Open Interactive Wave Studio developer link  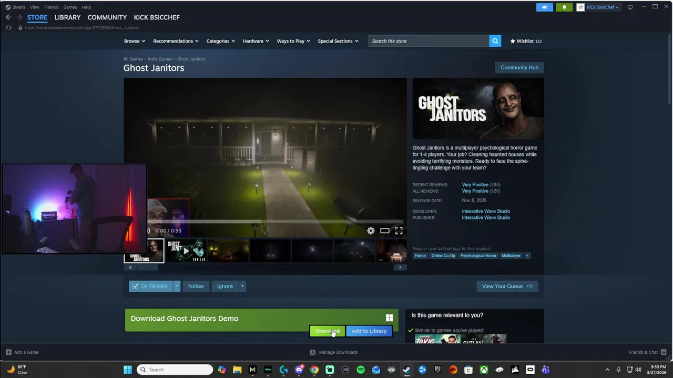click(486, 211)
